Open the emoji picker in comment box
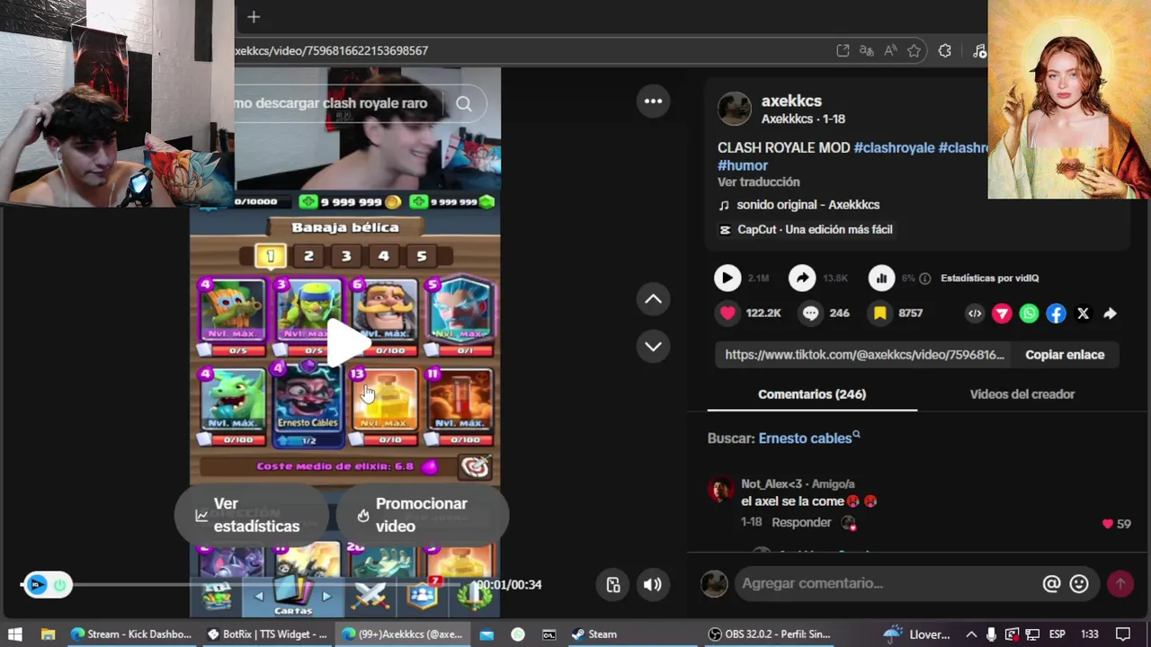Image resolution: width=1151 pixels, height=647 pixels. tap(1079, 584)
